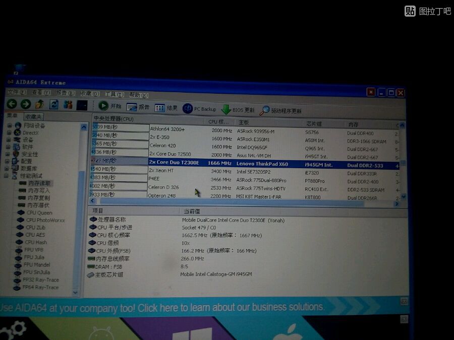Show 结果 via the toolbar button
The width and height of the screenshot is (454, 340).
(166, 108)
